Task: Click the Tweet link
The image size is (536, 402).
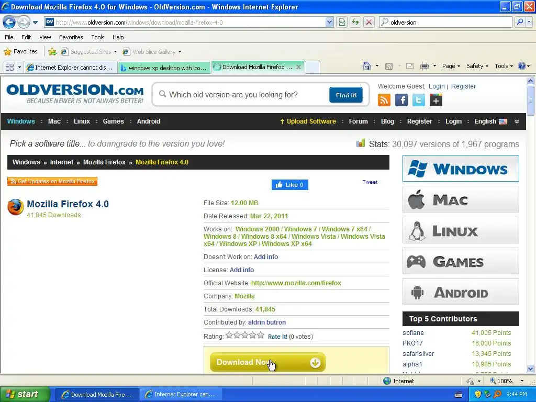Action: point(370,182)
